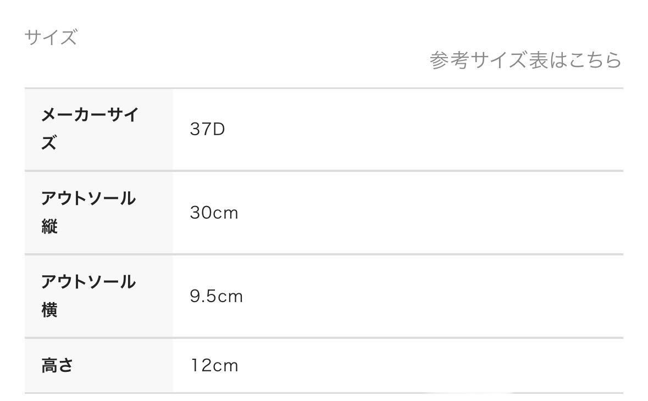Click the 横 character under アウトソール

[49, 310]
